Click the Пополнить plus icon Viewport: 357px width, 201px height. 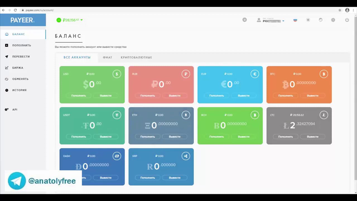pos(7,46)
